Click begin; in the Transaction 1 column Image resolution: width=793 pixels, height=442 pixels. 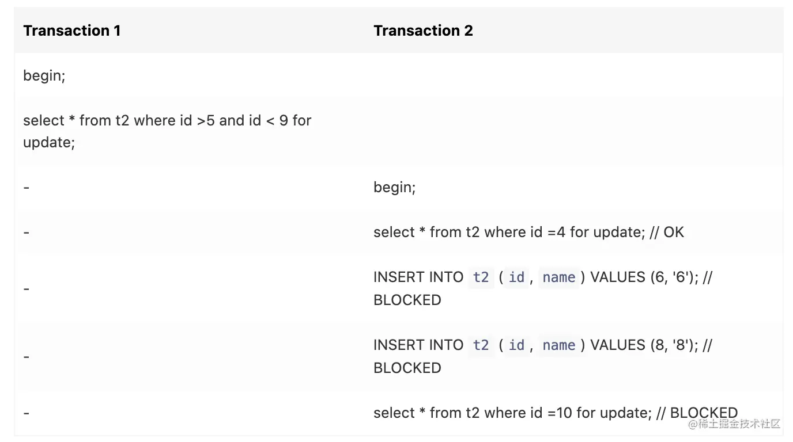(44, 75)
